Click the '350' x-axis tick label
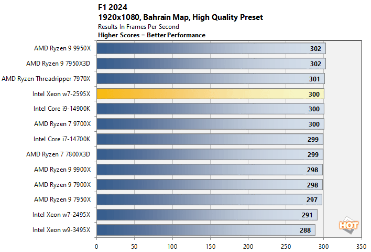 click(362, 247)
